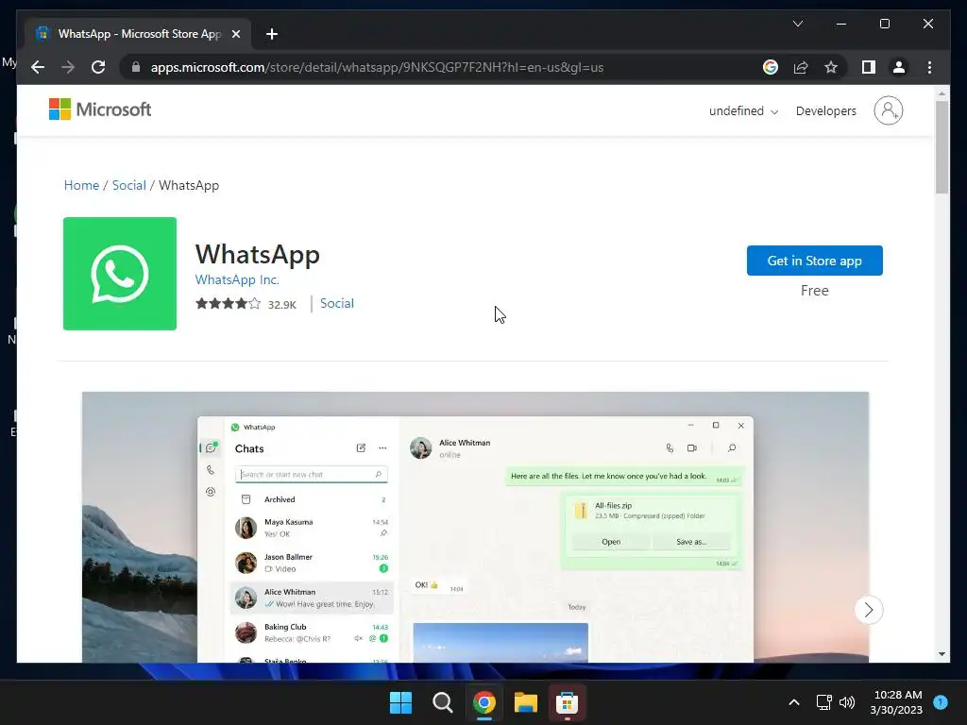Share this page via share icon

(x=801, y=67)
